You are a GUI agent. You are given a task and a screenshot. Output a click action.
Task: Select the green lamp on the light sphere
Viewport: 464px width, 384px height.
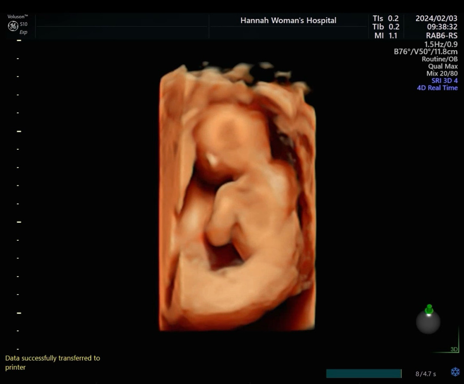[429, 309]
